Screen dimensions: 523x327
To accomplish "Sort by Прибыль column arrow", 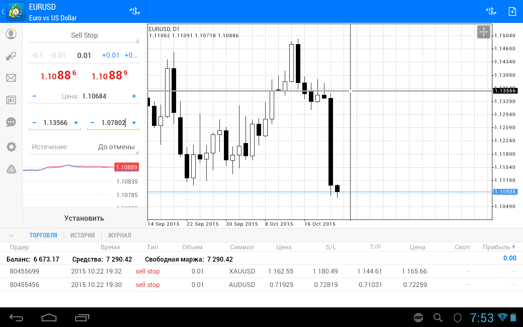I will pyautogui.click(x=514, y=247).
